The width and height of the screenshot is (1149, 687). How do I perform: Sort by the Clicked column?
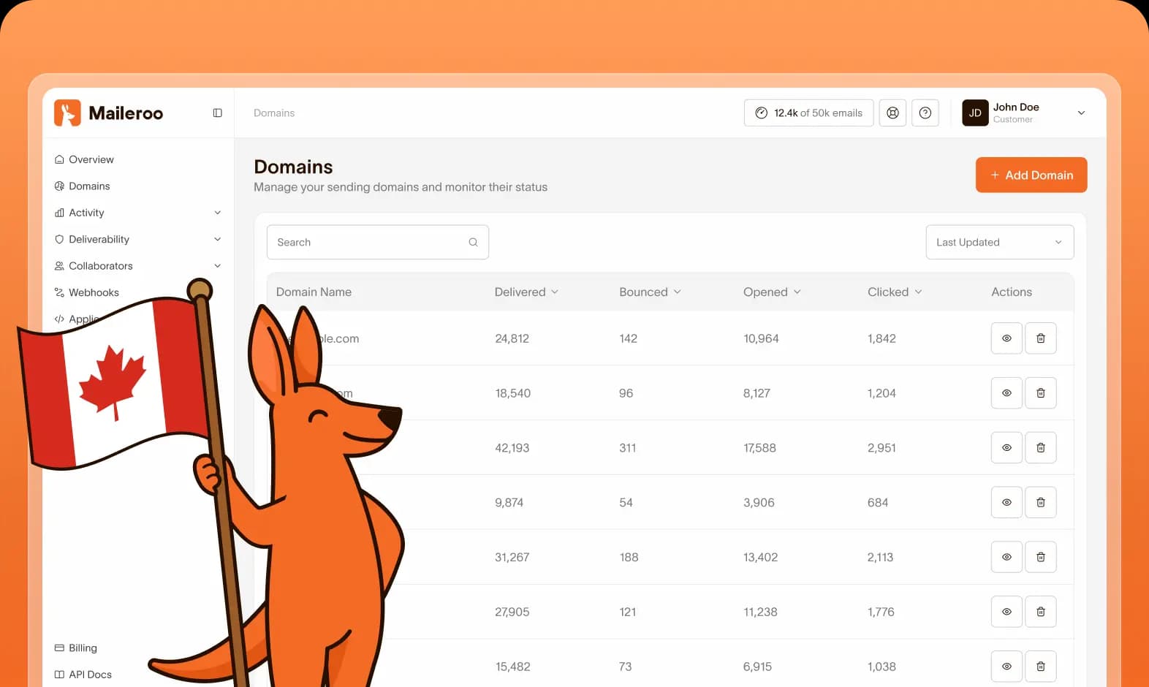(895, 292)
